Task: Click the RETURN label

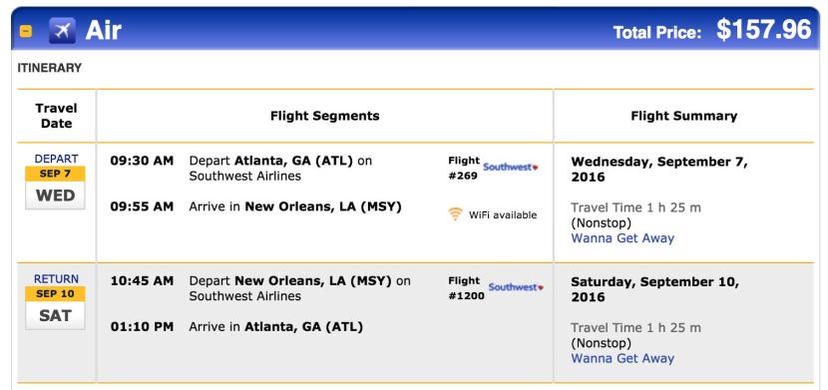Action: pos(56,279)
